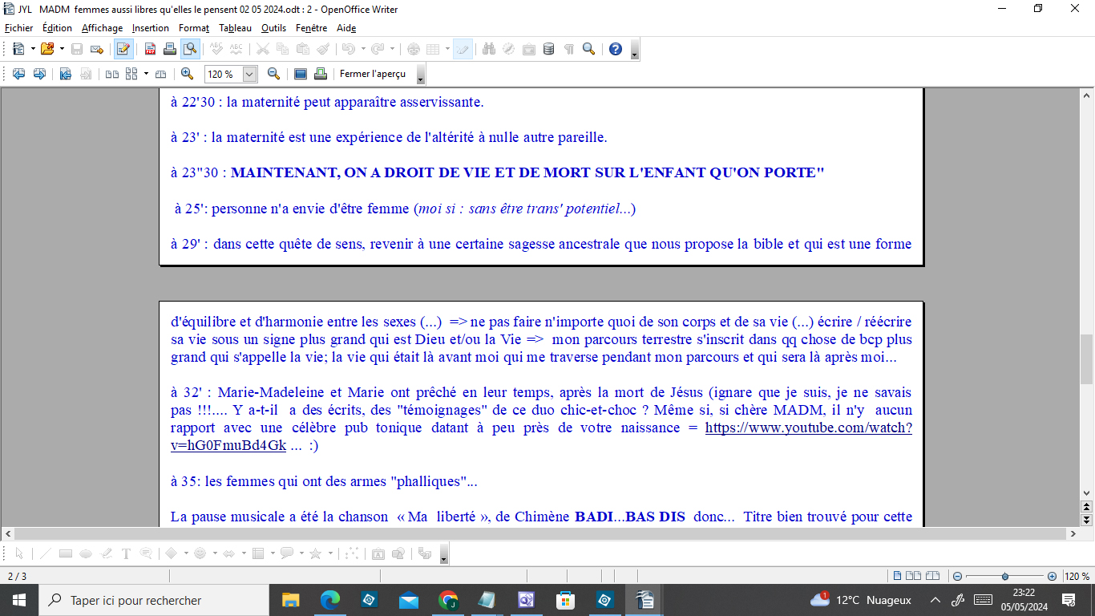1095x616 pixels.
Task: Open the Insertion menu
Action: [x=151, y=28]
